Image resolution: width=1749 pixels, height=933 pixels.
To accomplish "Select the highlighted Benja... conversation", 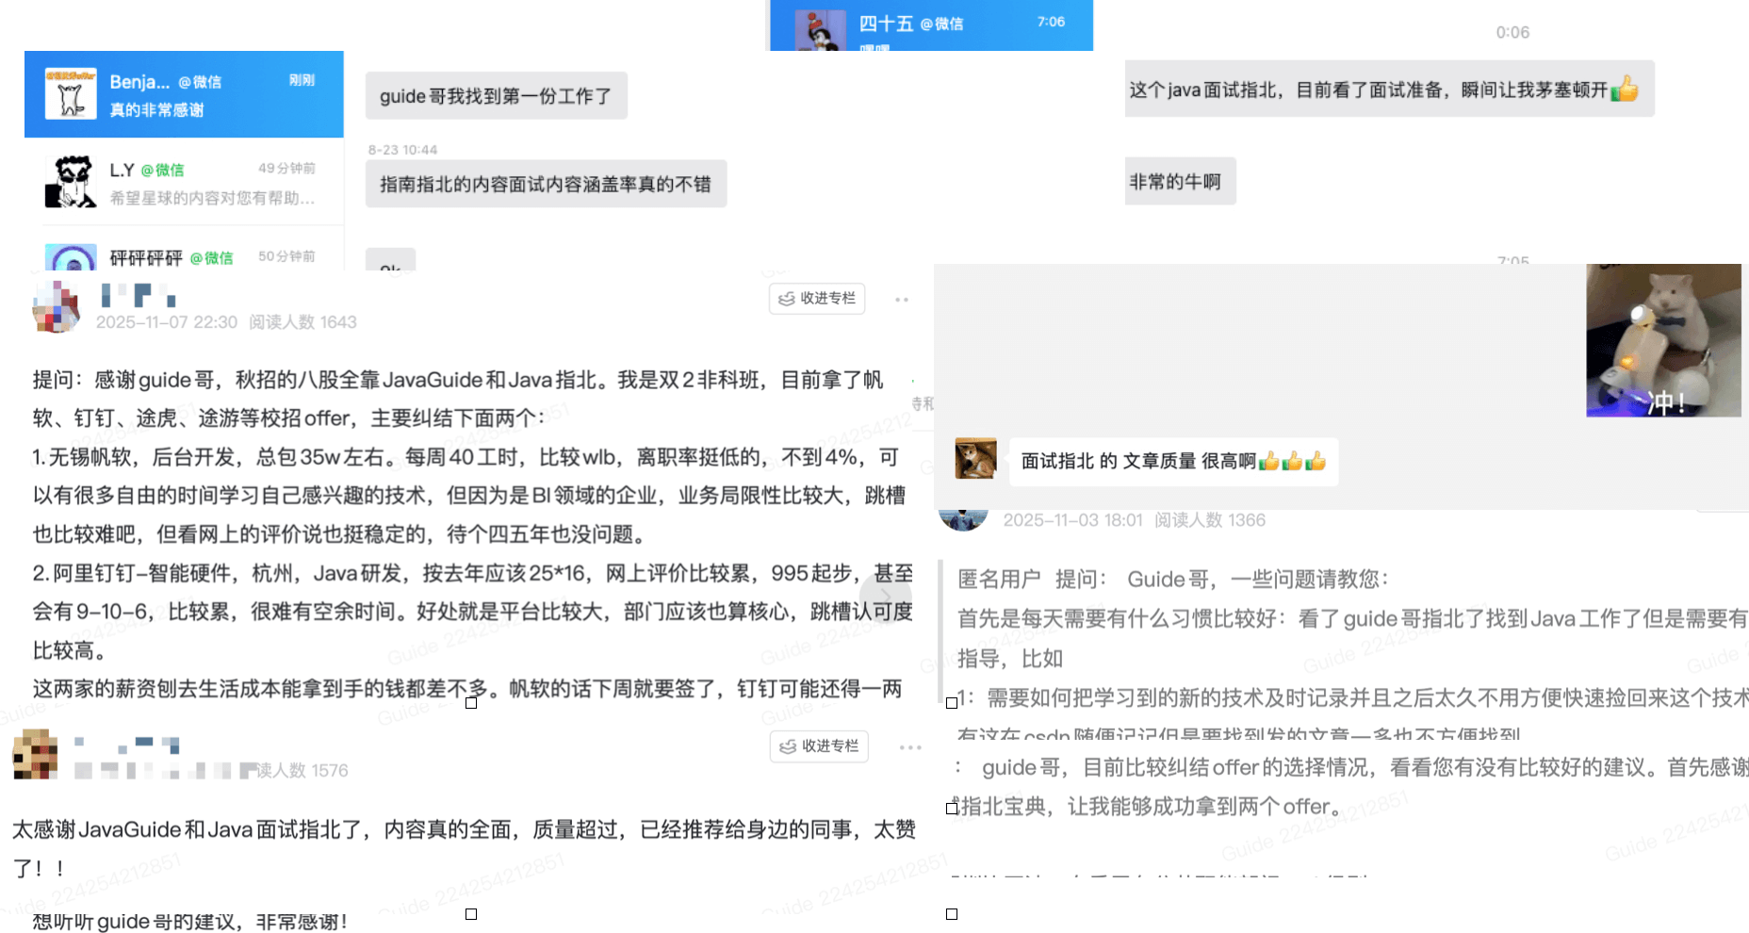I will click(x=184, y=93).
